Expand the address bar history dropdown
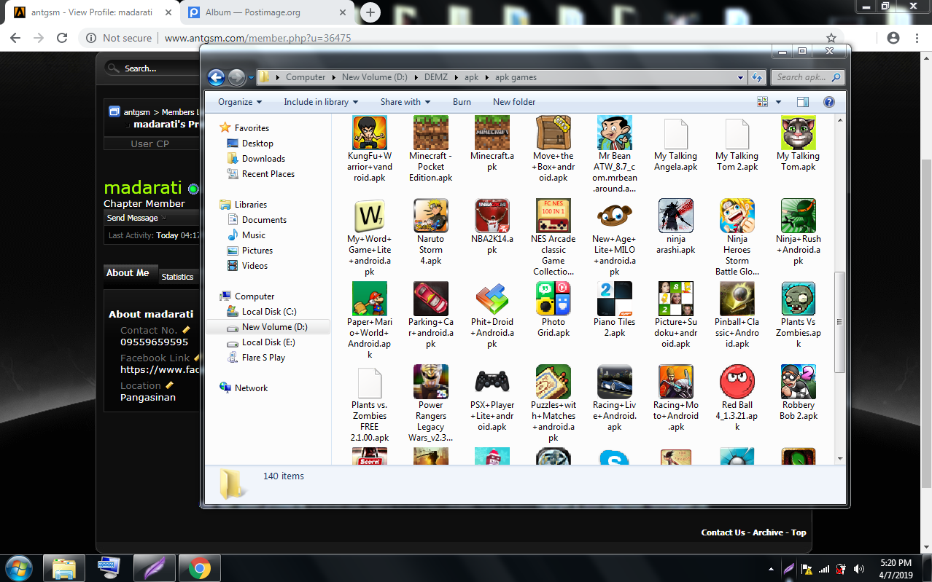This screenshot has width=932, height=582. 741,77
